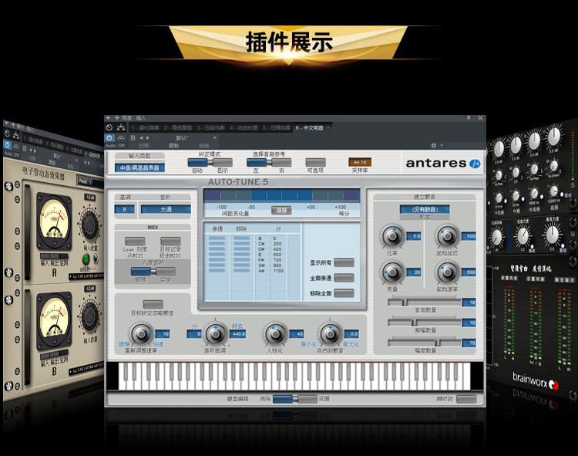Screen dimensions: 578x456
Task: Click the 幅度数量 formant amount slider
Action: tap(425, 343)
